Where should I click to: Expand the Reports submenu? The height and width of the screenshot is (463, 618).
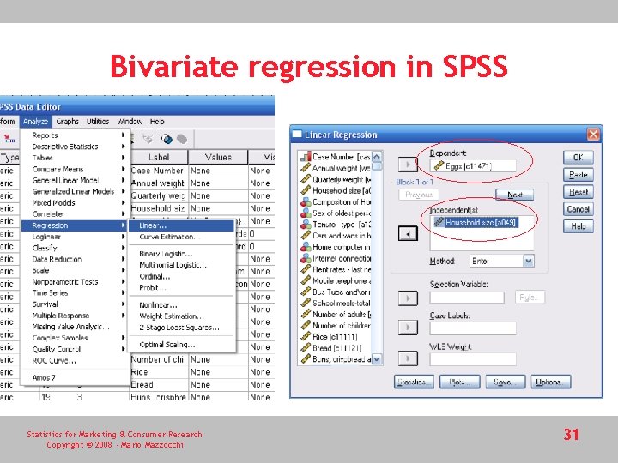[x=75, y=135]
